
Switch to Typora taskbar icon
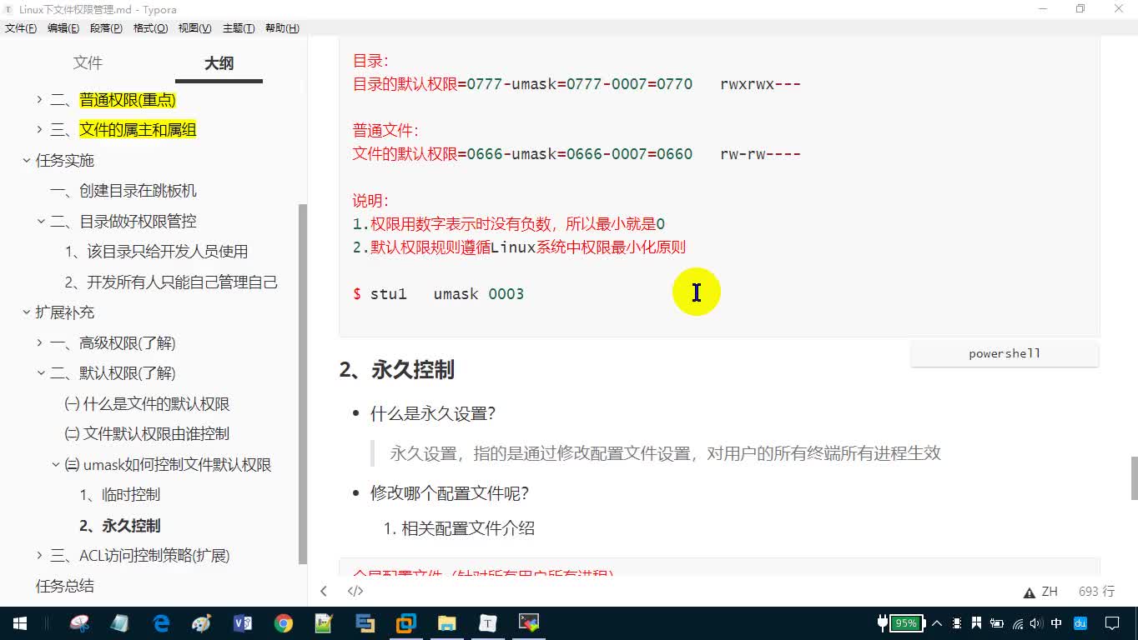pyautogui.click(x=488, y=623)
